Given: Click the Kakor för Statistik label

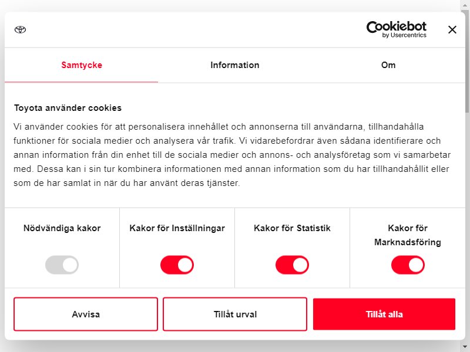Looking at the screenshot, I should [x=292, y=228].
